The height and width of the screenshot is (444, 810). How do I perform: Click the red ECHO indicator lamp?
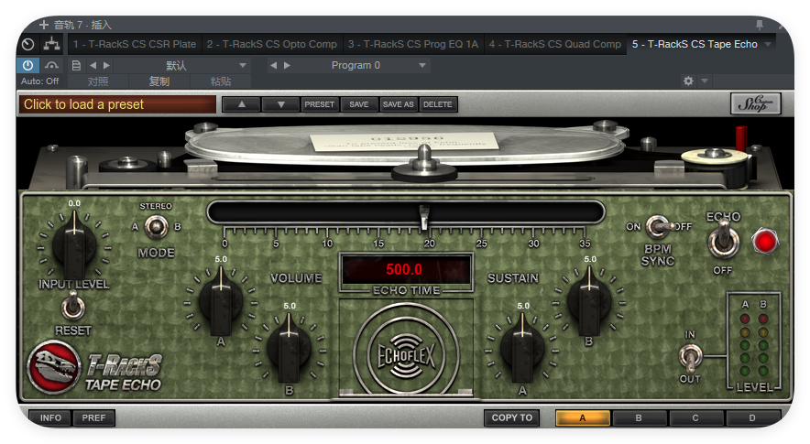coord(765,241)
